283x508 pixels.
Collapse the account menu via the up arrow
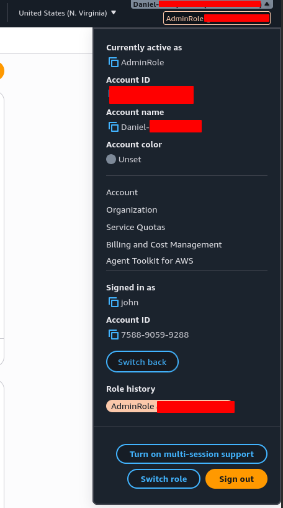(x=267, y=4)
